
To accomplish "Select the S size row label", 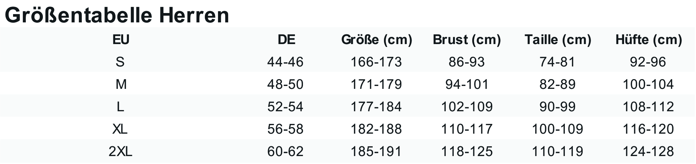I will [120, 62].
